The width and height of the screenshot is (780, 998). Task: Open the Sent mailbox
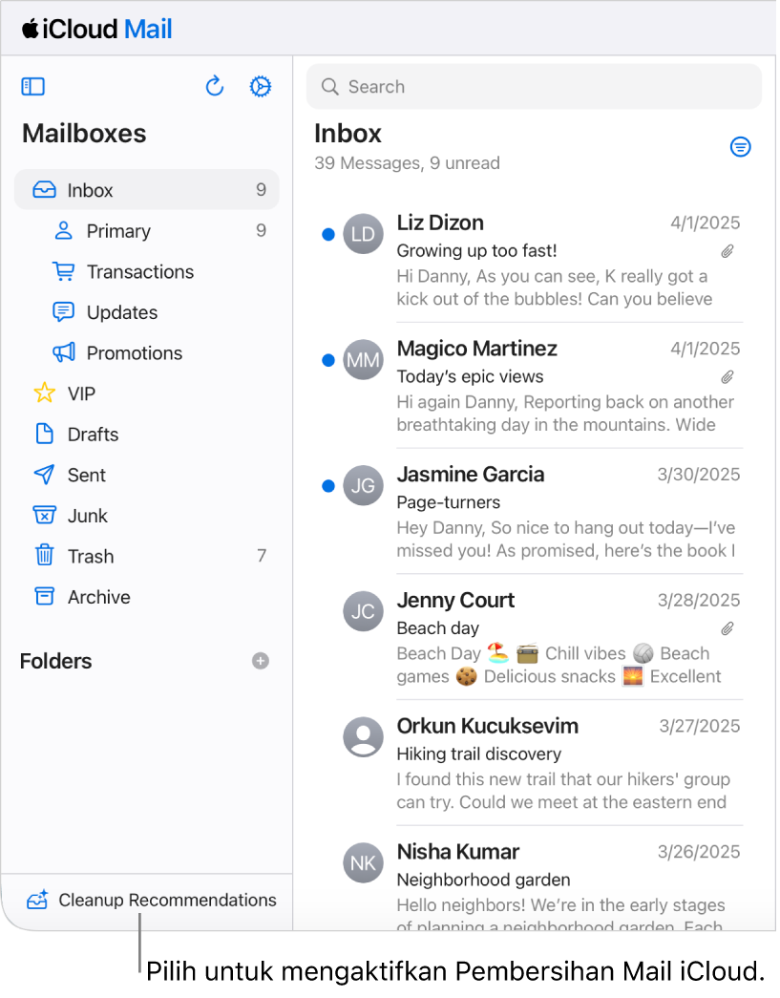pyautogui.click(x=146, y=475)
